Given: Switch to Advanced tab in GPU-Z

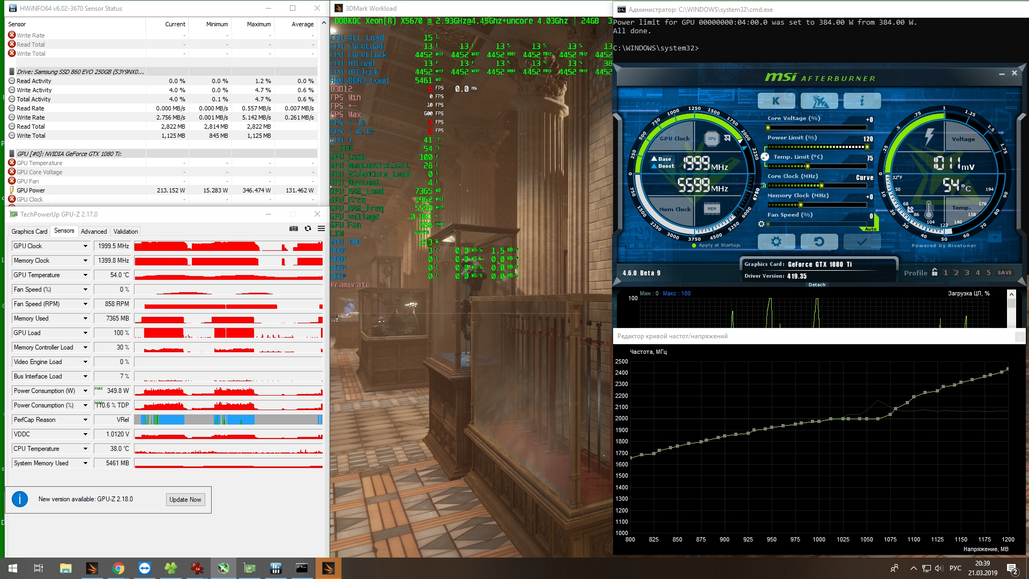Looking at the screenshot, I should coord(94,232).
